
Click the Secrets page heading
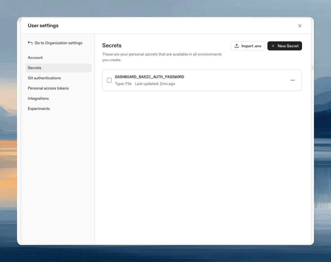(112, 45)
